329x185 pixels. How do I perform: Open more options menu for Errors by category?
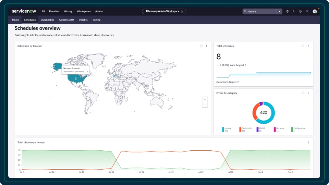308,93
